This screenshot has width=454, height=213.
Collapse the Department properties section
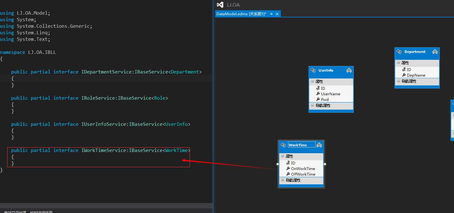tap(398, 63)
